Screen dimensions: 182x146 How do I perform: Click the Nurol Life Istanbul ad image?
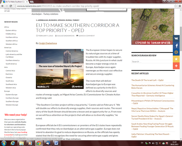click(x=60, y=69)
